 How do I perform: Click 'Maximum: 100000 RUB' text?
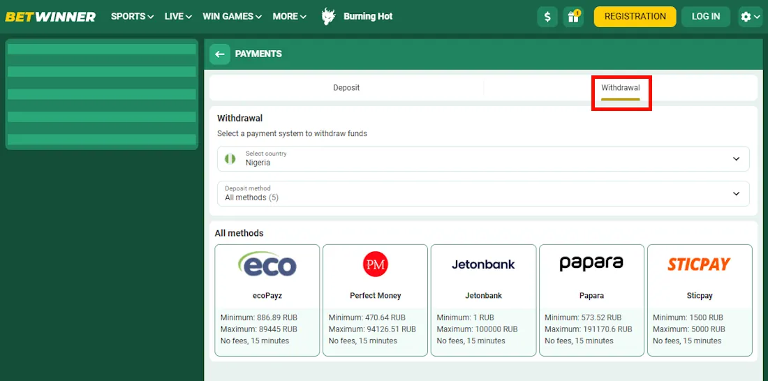tap(477, 329)
